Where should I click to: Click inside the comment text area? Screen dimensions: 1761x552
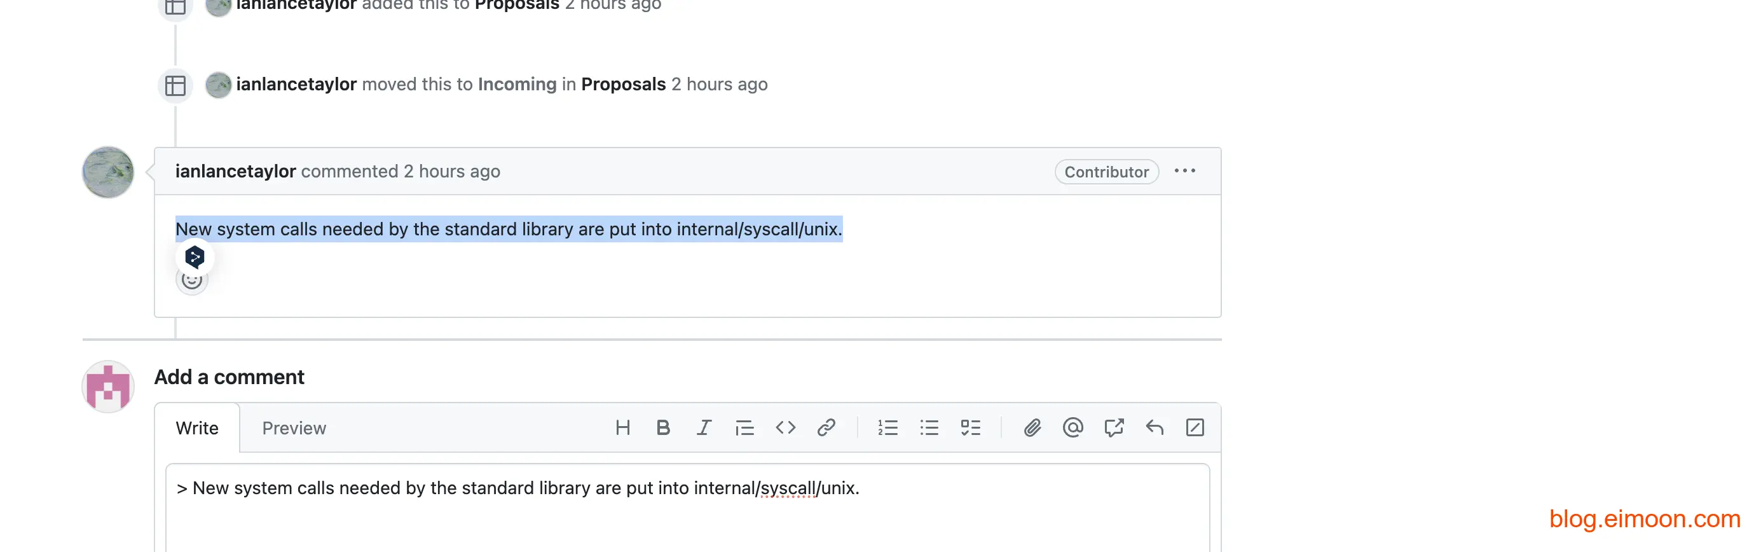(687, 507)
